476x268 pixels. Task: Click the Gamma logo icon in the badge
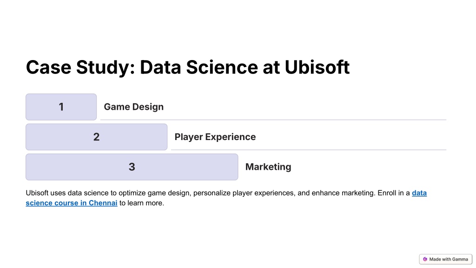coord(425,259)
